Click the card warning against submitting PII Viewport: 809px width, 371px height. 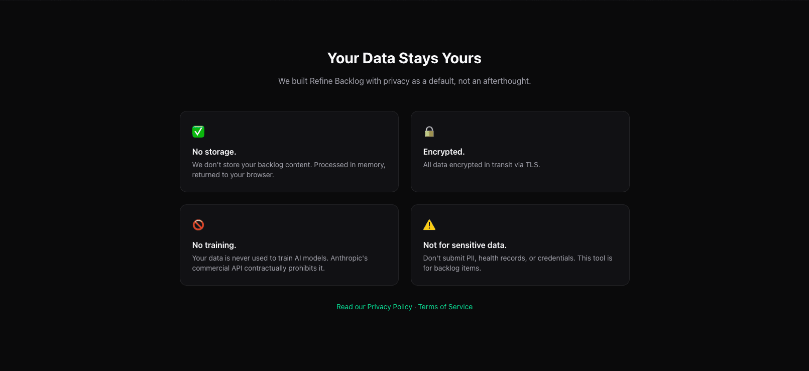tap(520, 245)
